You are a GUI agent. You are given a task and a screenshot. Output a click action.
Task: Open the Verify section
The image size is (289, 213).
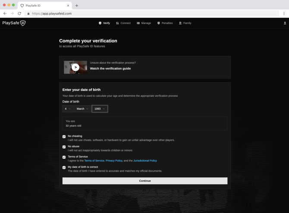point(104,23)
